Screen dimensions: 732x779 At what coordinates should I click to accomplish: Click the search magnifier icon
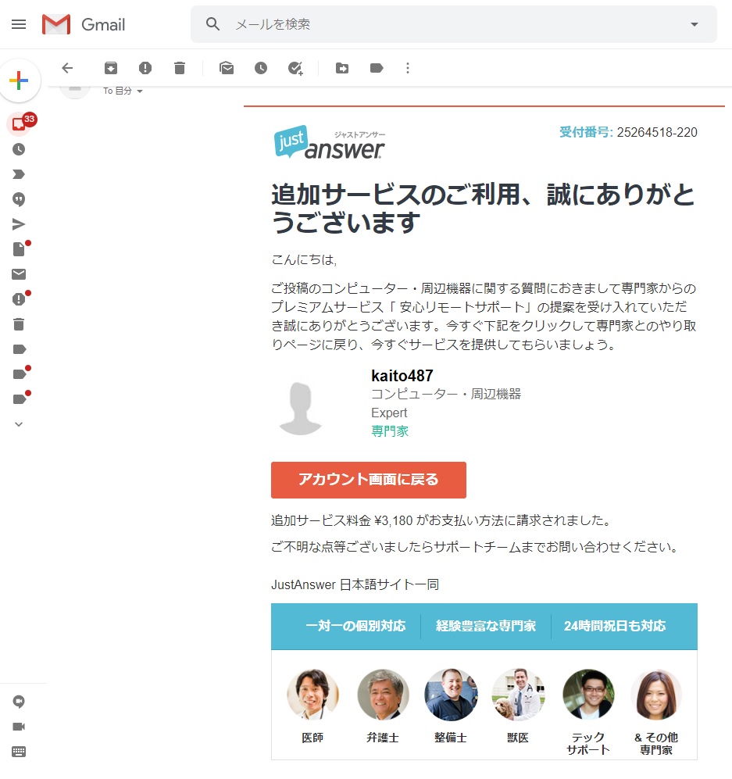212,24
